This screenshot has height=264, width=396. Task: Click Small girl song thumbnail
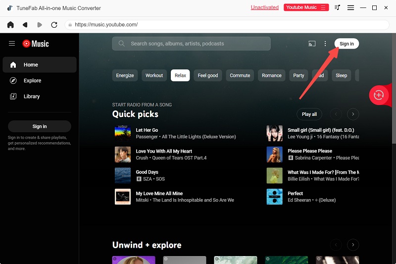(275, 133)
